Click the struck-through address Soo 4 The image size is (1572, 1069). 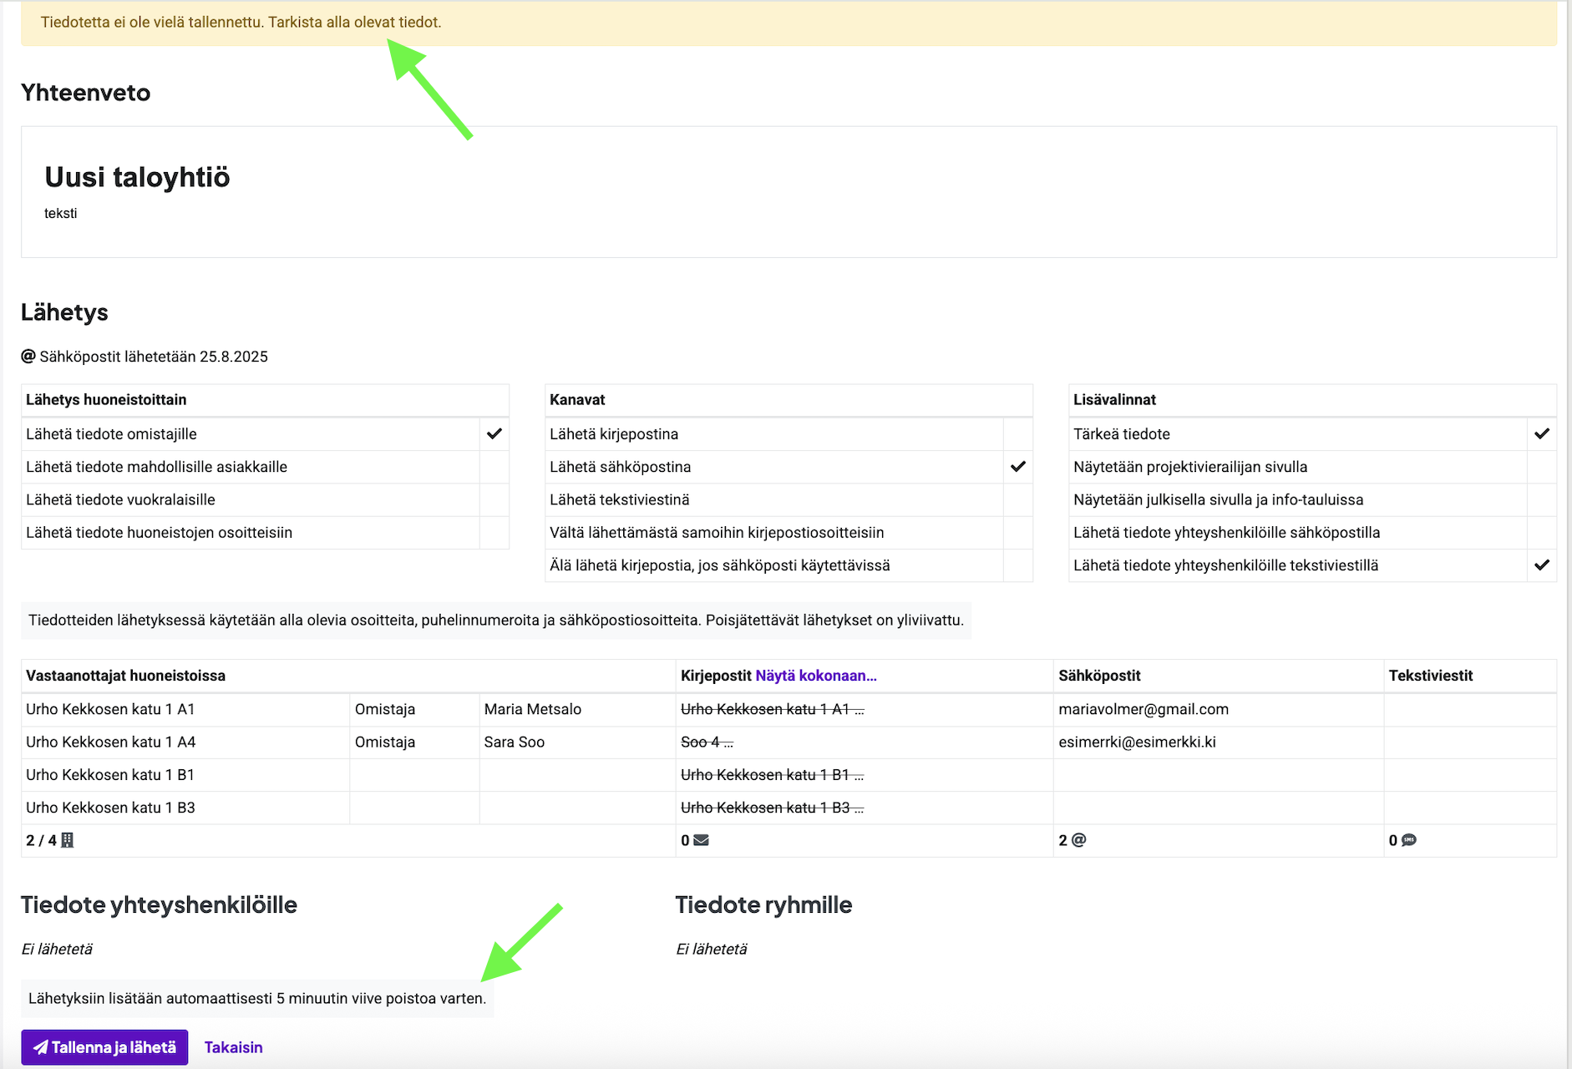706,742
